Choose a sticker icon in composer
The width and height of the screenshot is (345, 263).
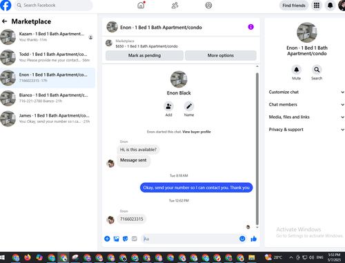125,239
